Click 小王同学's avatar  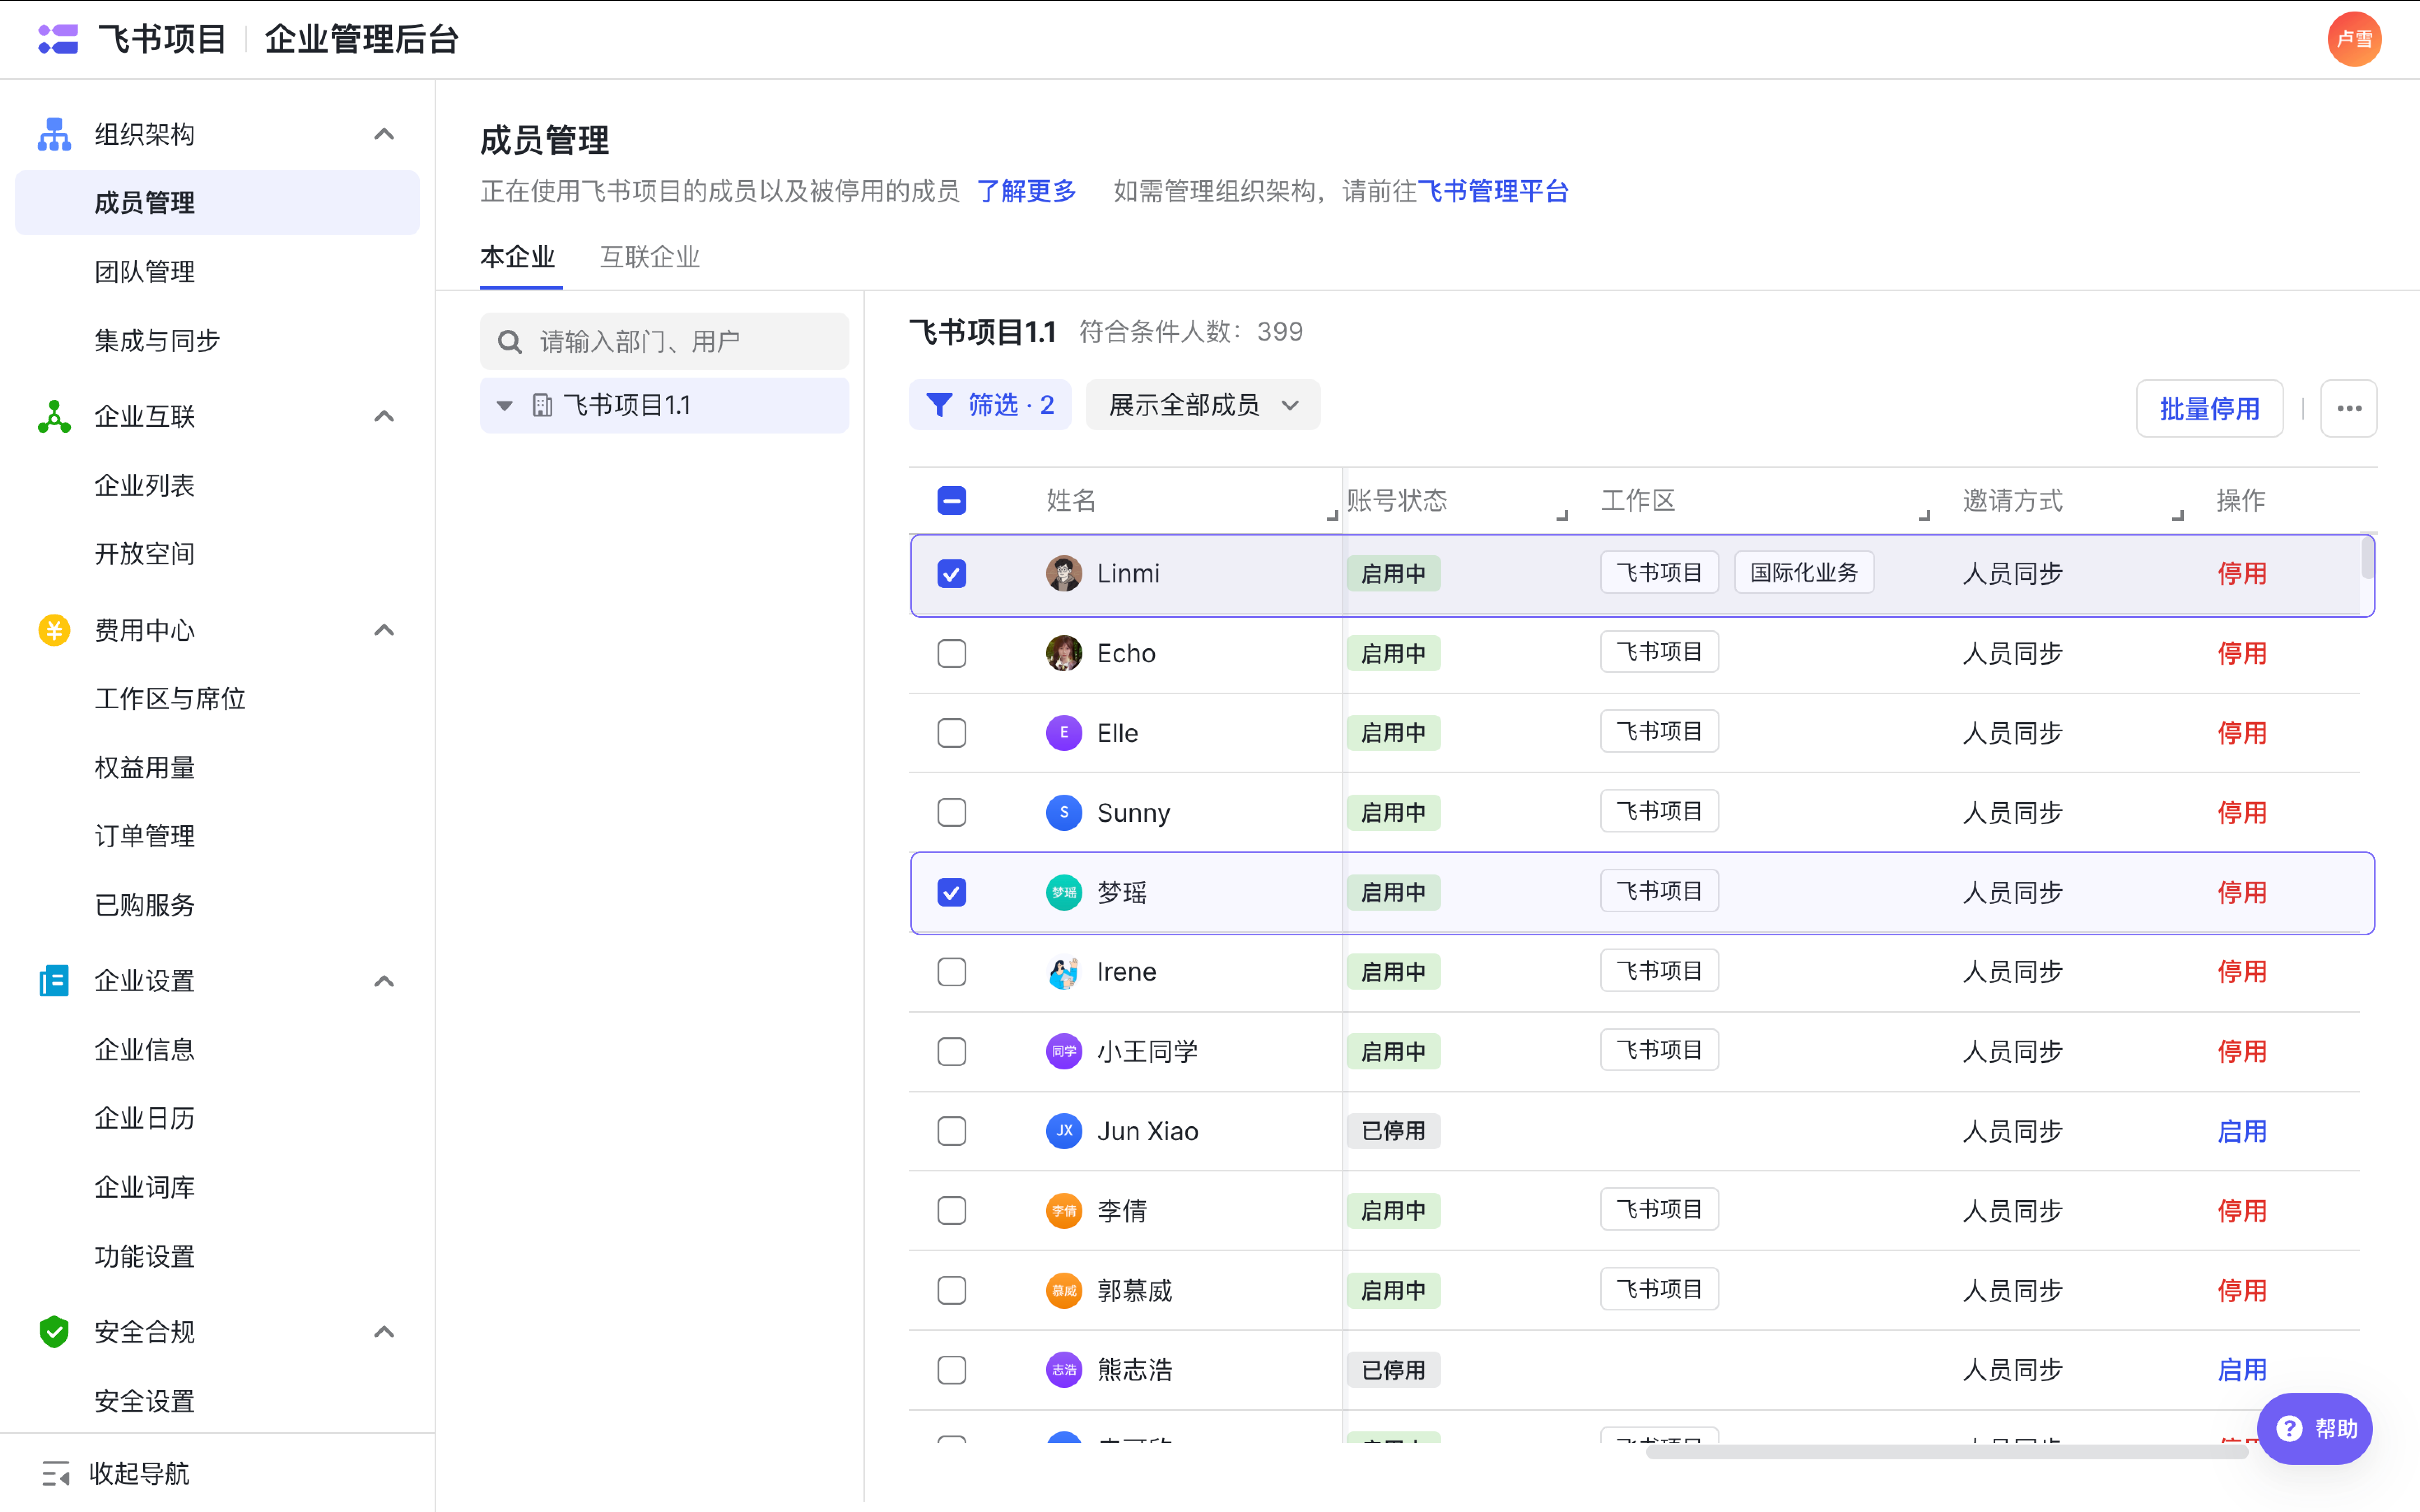point(1063,1051)
